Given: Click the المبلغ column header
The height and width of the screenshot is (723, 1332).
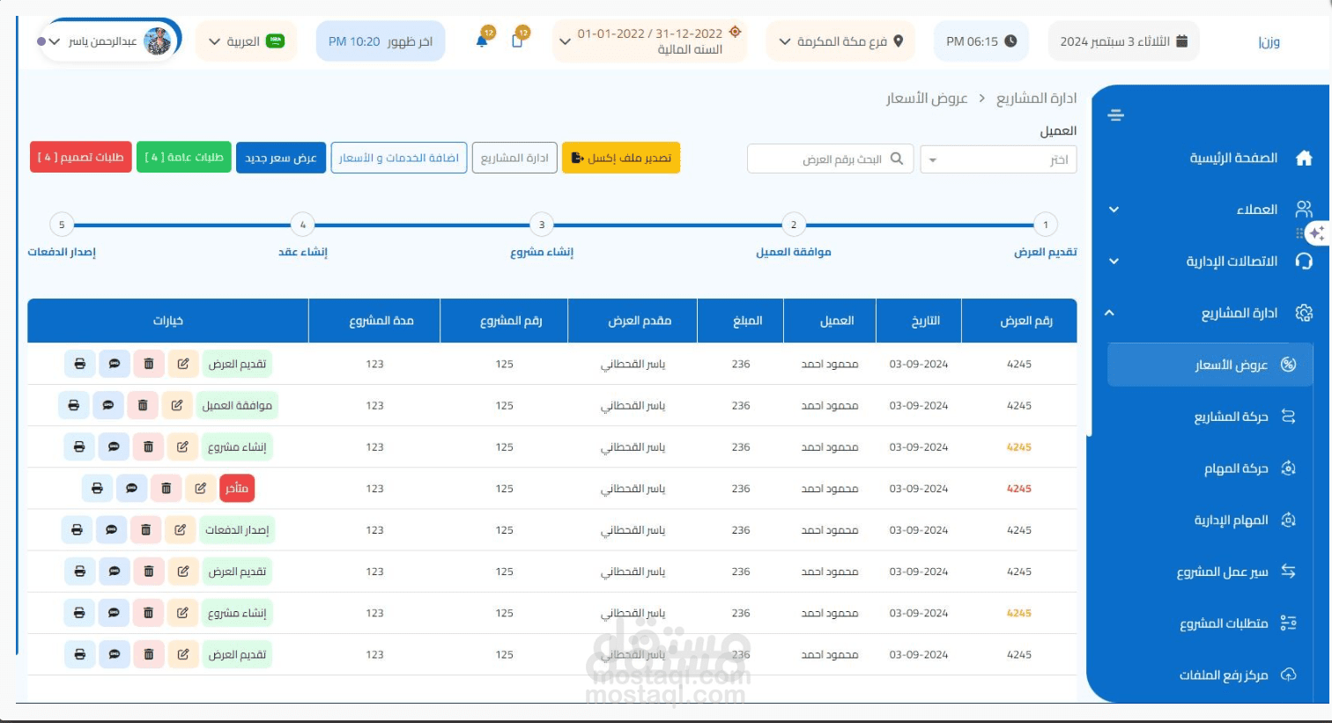Looking at the screenshot, I should pos(740,321).
